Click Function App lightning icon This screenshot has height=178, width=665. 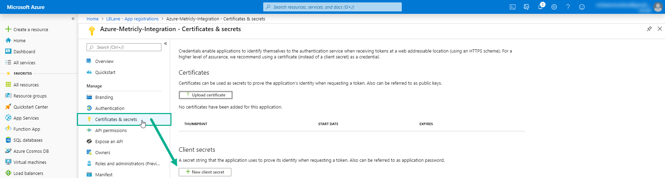pyautogui.click(x=8, y=129)
